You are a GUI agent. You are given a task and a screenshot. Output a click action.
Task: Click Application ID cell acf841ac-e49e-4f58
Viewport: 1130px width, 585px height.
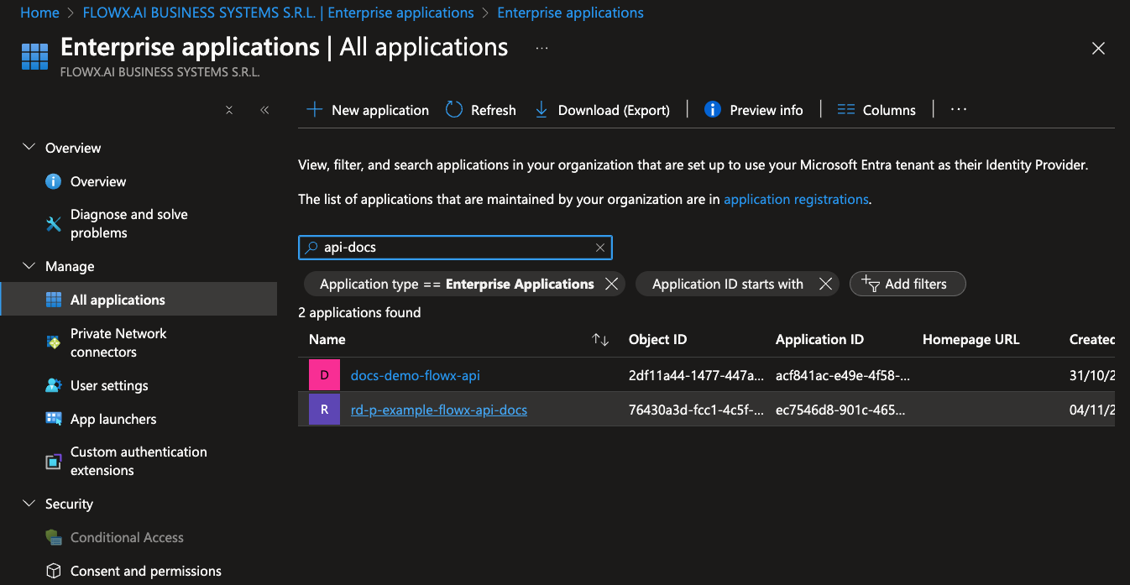[x=843, y=375]
